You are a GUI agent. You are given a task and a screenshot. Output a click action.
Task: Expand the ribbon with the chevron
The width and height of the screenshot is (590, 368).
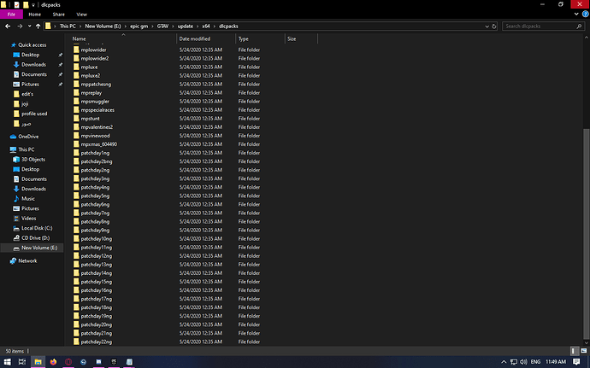point(575,15)
